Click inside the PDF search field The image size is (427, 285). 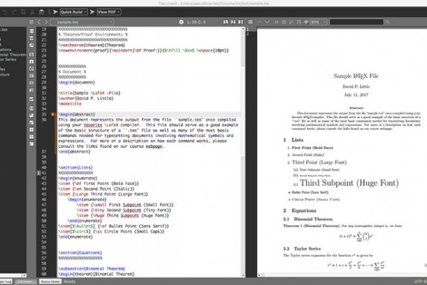tap(356, 22)
